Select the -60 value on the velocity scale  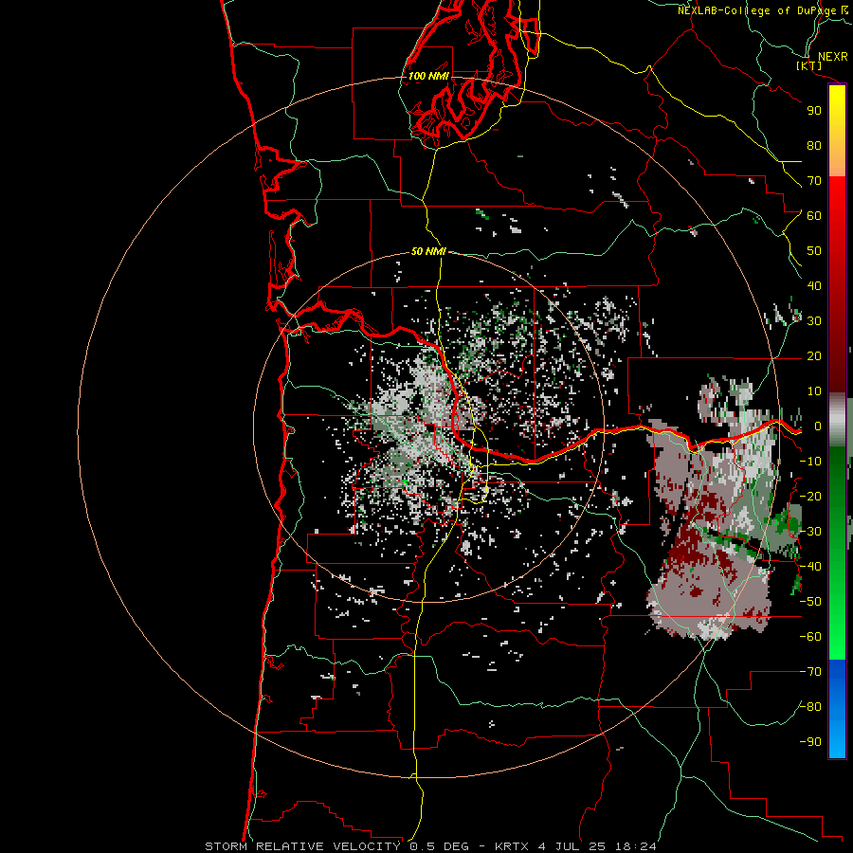pyautogui.click(x=810, y=637)
